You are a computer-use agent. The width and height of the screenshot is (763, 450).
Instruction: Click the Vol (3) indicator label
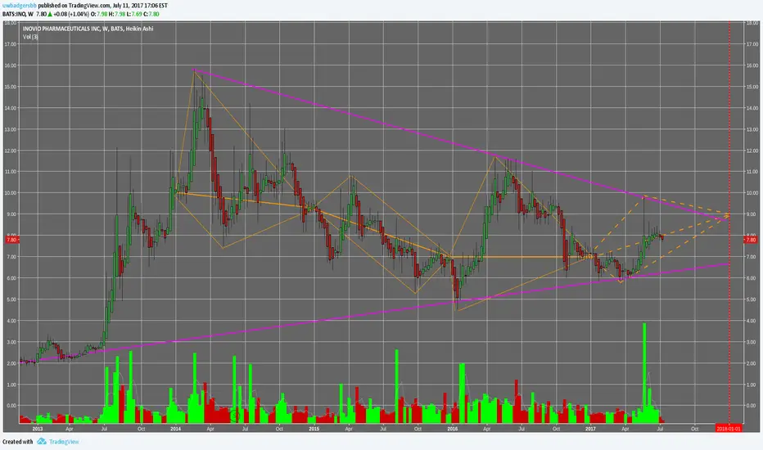coord(30,37)
